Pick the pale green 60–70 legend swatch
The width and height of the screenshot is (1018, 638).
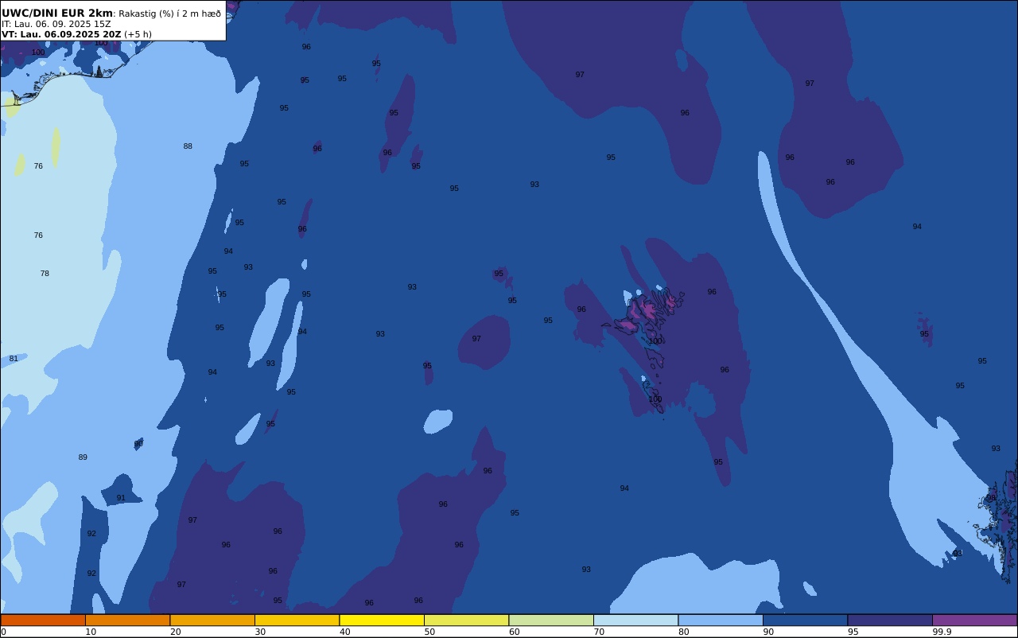coord(551,620)
